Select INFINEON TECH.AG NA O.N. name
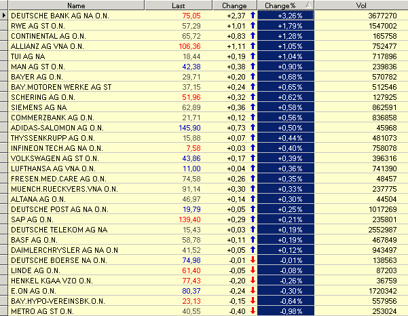Viewport: 408px width, 316px height. pos(57,148)
